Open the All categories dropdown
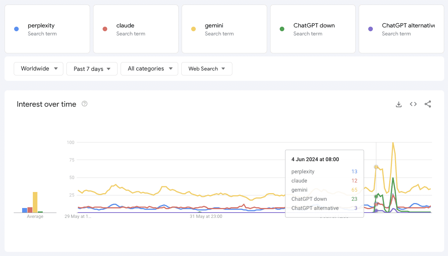 coord(149,69)
